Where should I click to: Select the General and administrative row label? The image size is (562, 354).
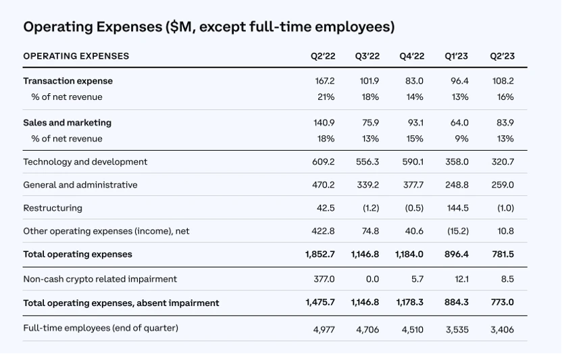pyautogui.click(x=80, y=185)
